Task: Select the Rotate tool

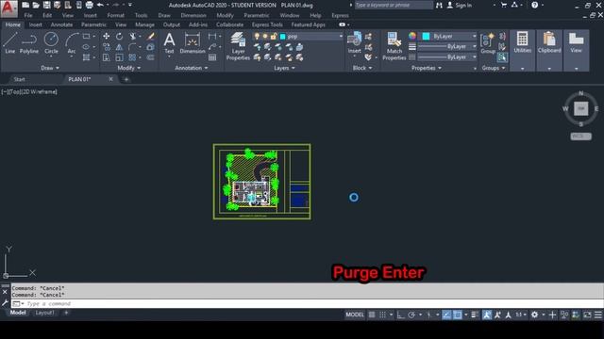Action: (120, 36)
